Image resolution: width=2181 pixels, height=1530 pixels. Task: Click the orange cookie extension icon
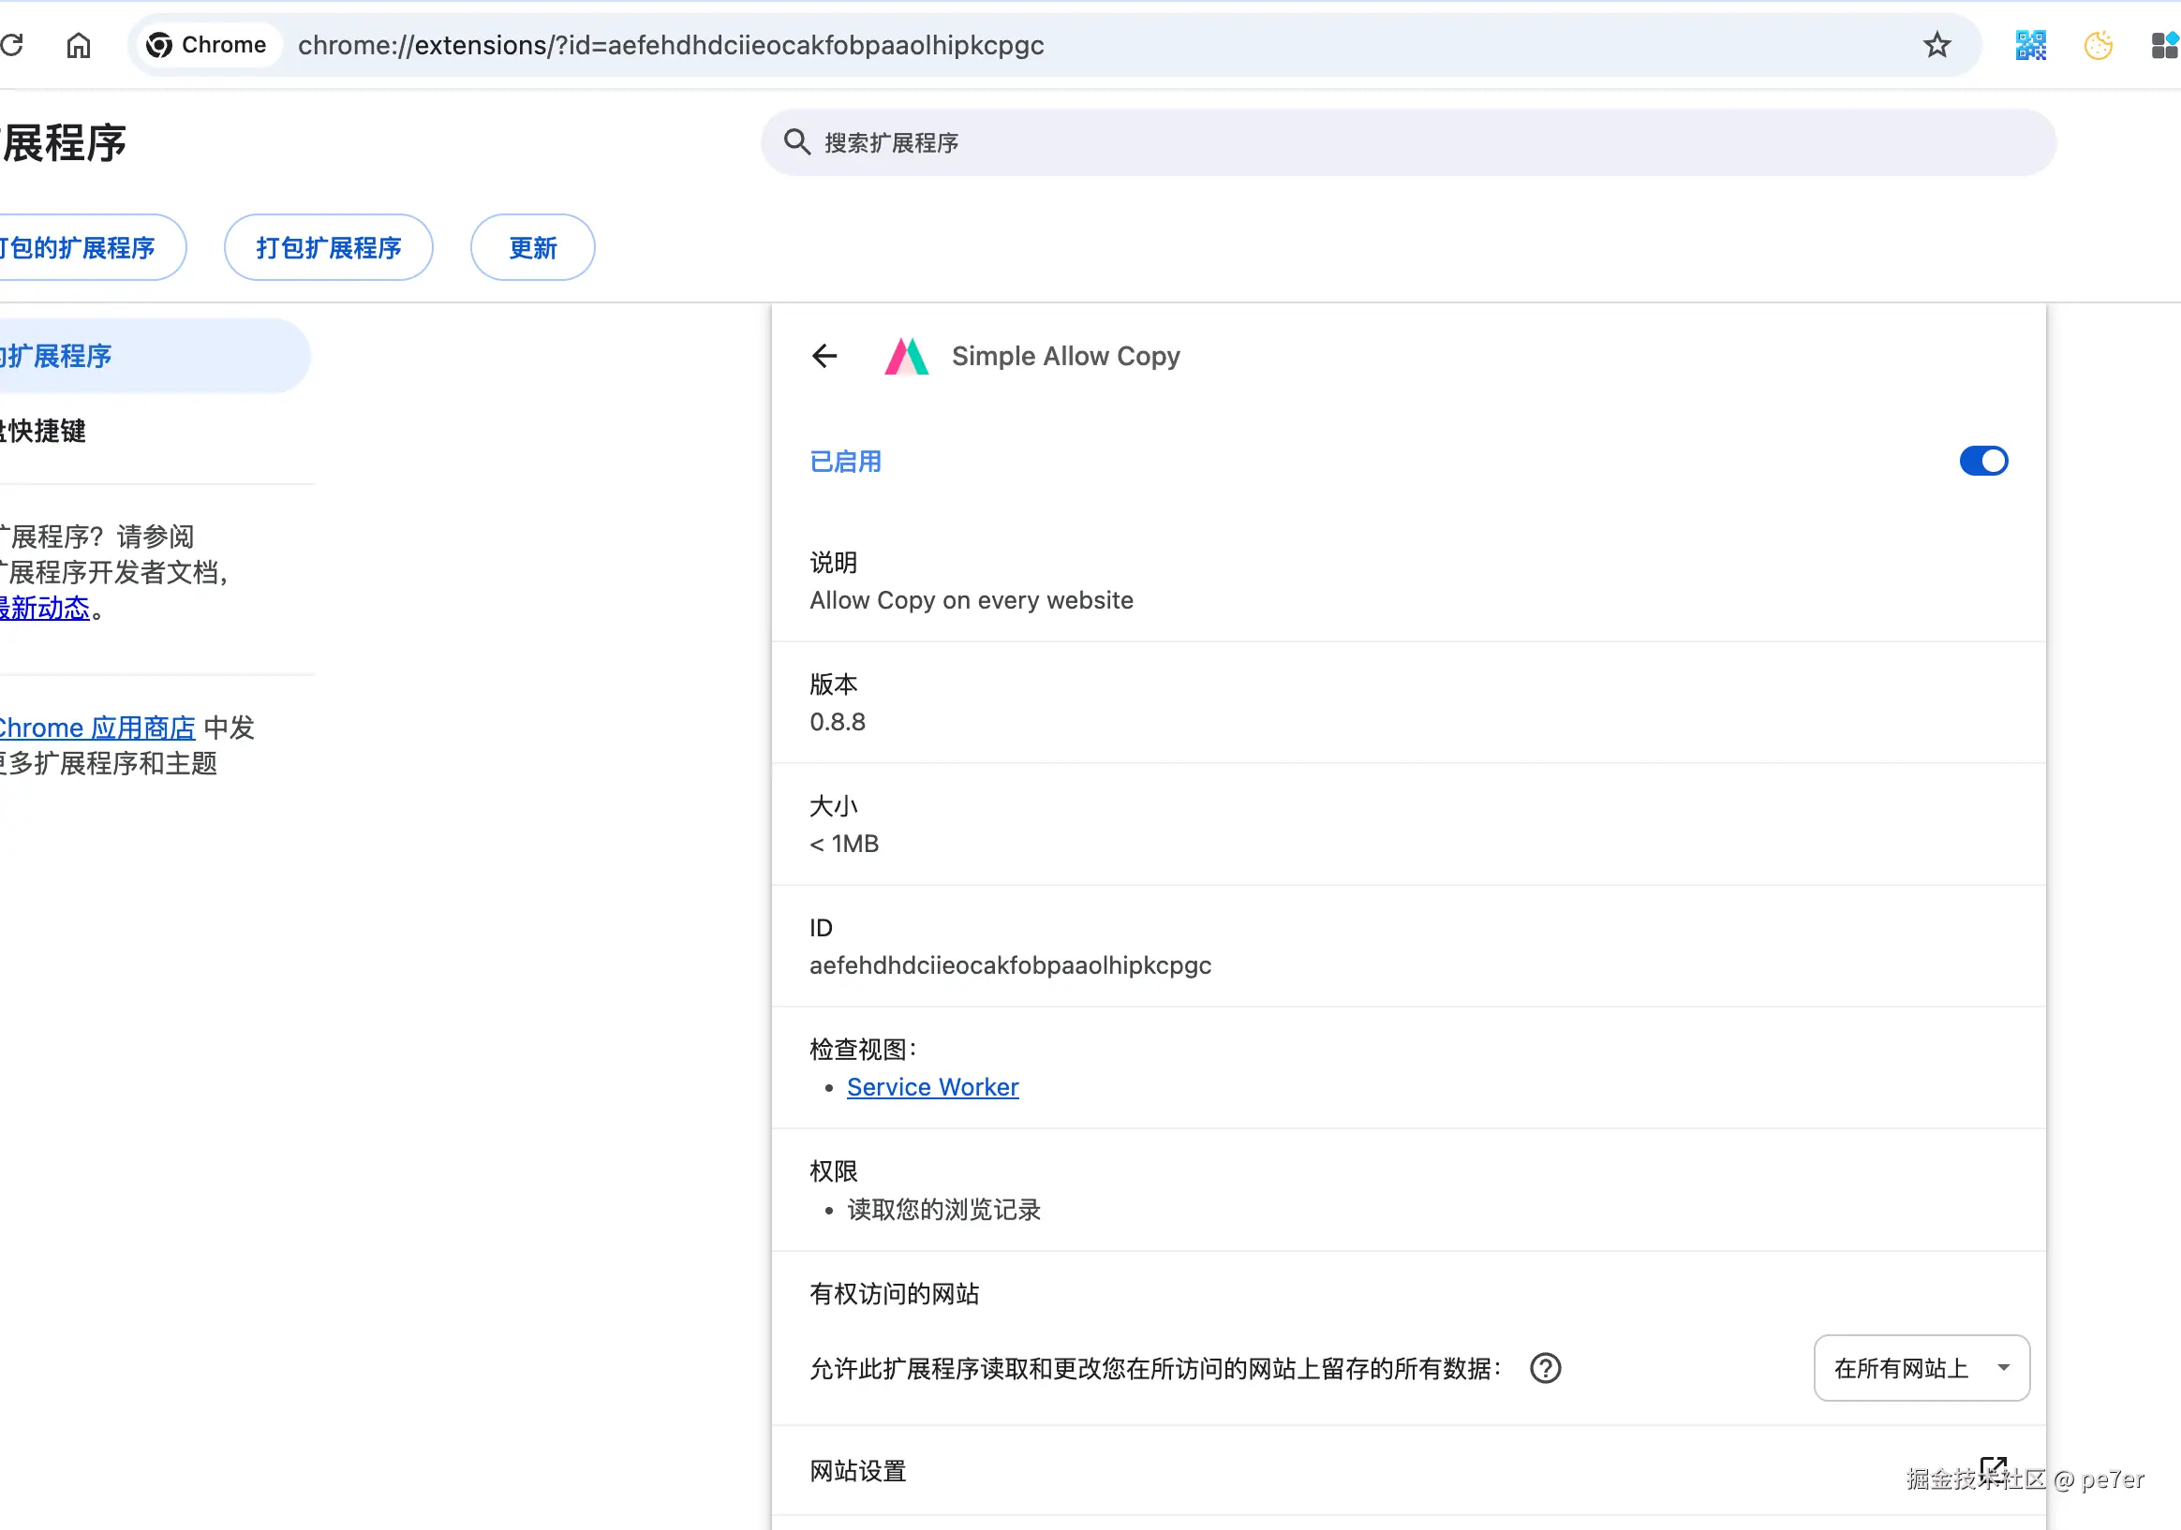2098,45
